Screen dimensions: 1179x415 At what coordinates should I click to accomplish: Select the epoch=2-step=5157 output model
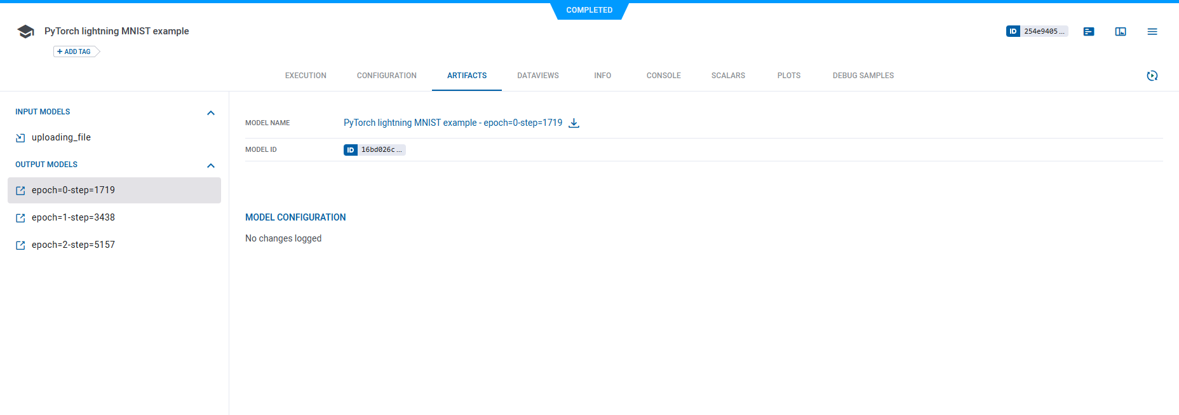point(73,245)
